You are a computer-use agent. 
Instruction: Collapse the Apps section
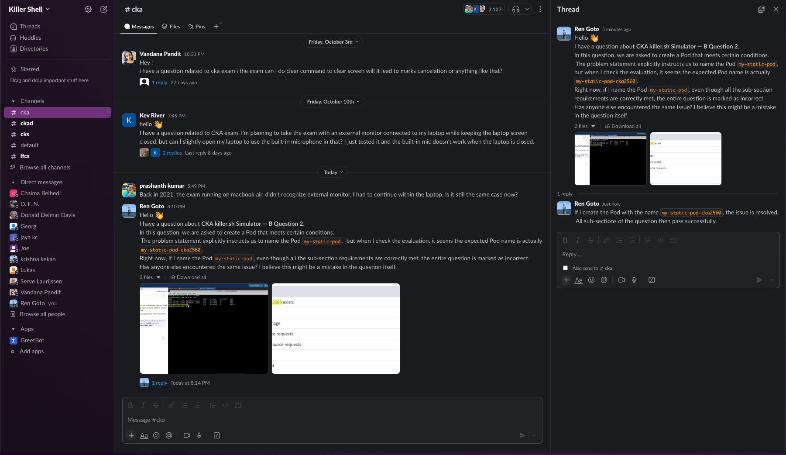pyautogui.click(x=13, y=329)
